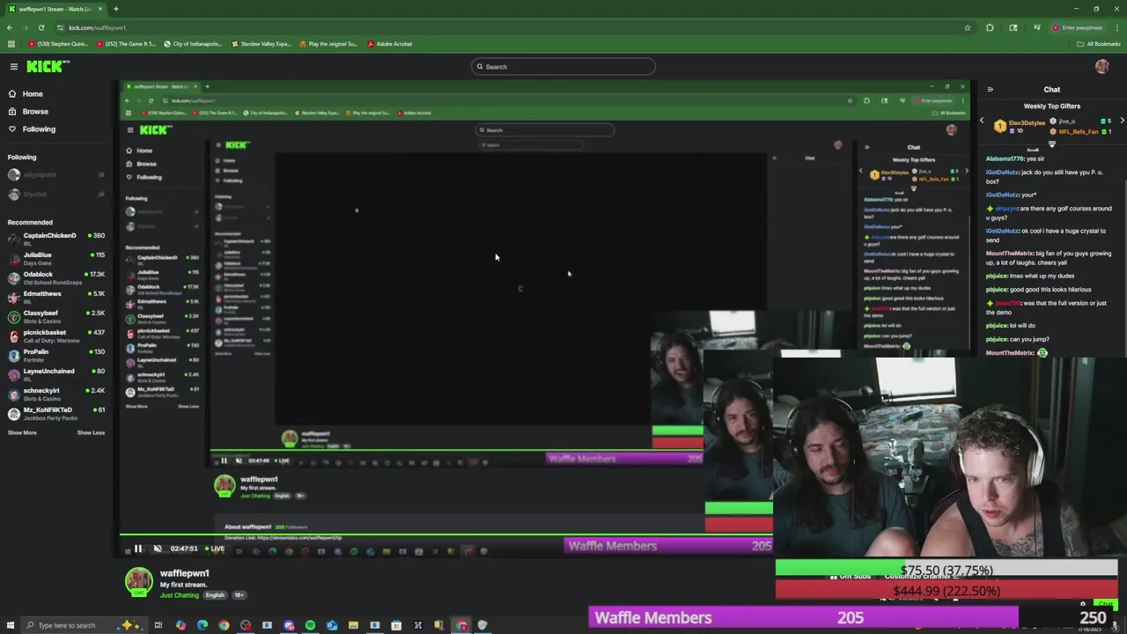Viewport: 1127px width, 634px height.
Task: Open ProPalin recommended channel
Action: coord(56,355)
